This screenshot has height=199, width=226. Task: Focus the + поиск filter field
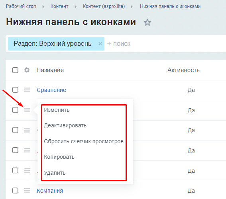pos(166,44)
